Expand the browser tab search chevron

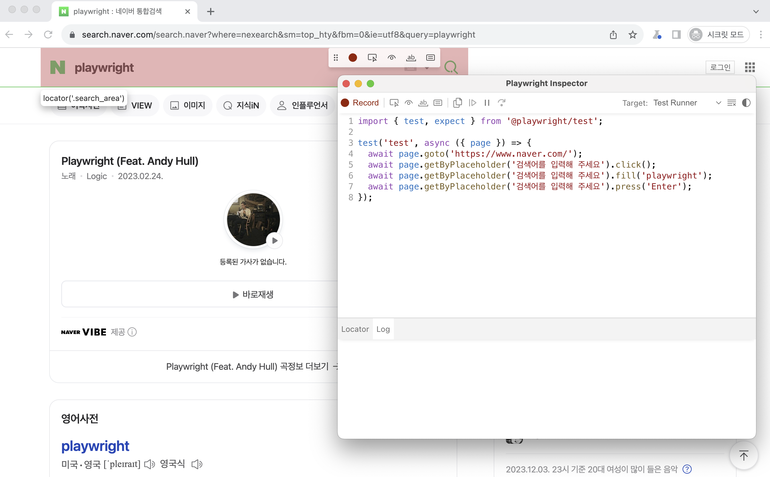[756, 12]
